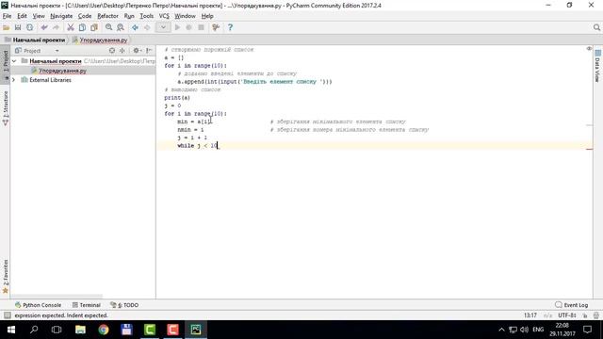Click the Copy icon in toolbar
Image resolution: width=603 pixels, height=339 pixels.
point(82,27)
